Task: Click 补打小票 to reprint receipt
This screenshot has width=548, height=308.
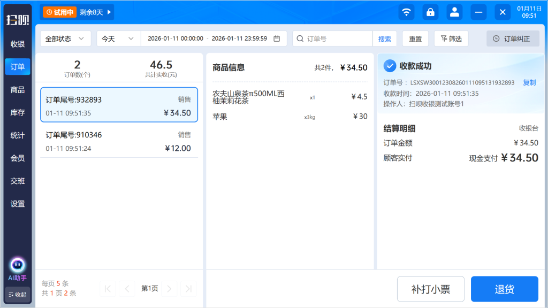Action: tap(431, 289)
